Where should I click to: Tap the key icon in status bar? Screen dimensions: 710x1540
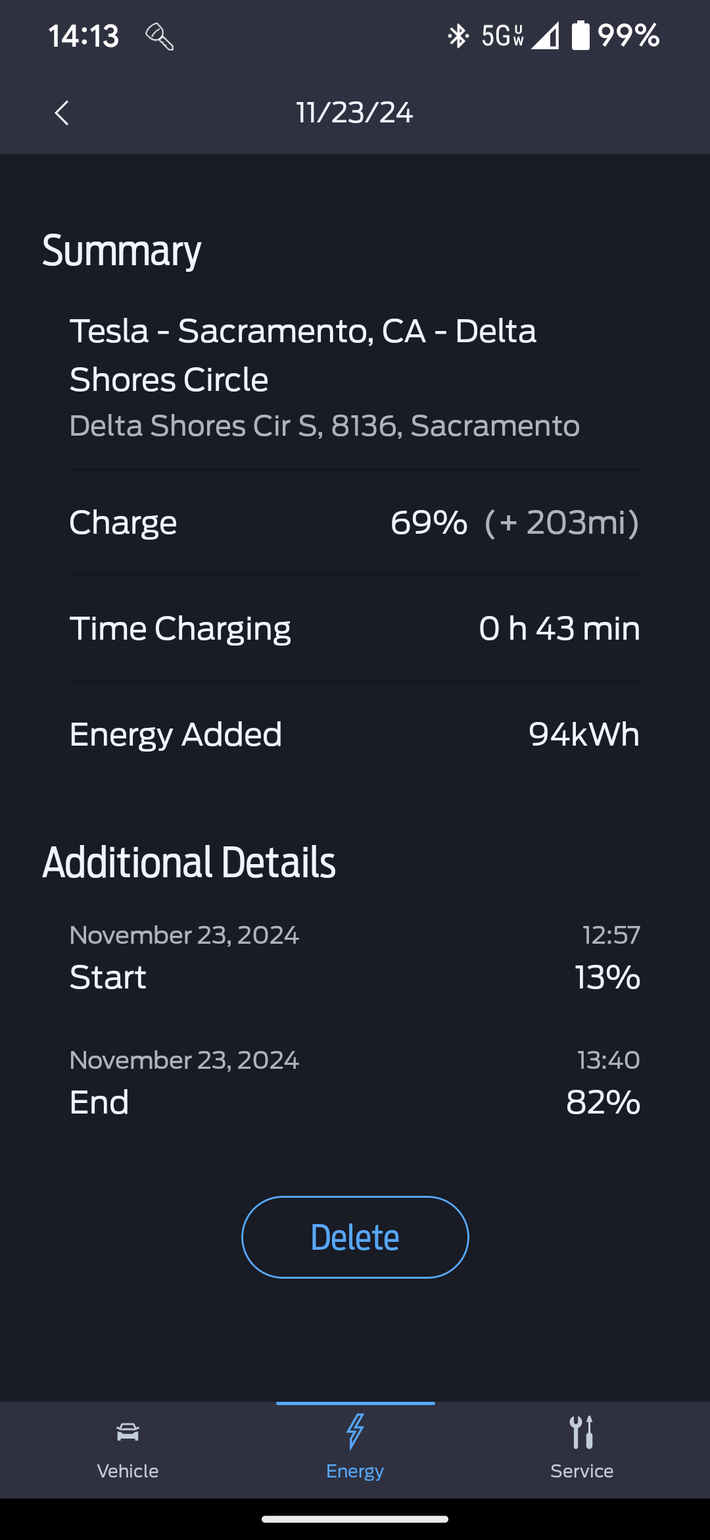[x=159, y=36]
